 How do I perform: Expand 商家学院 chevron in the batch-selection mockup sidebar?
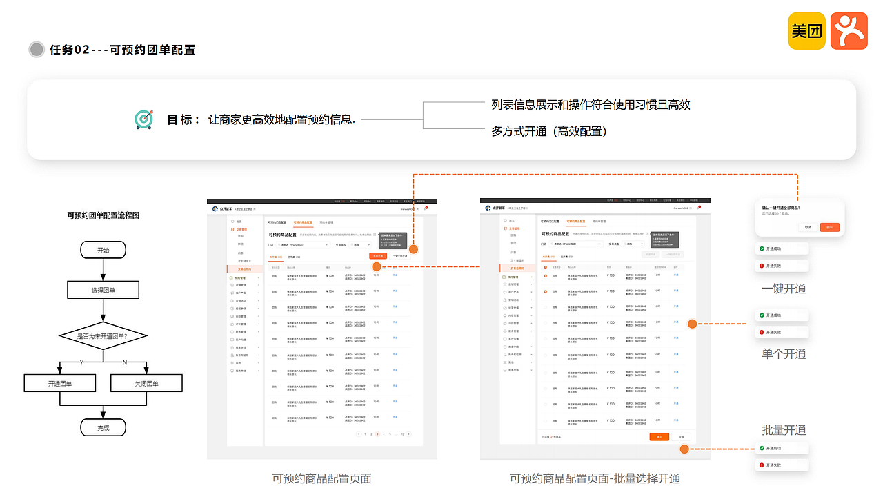tap(531, 347)
